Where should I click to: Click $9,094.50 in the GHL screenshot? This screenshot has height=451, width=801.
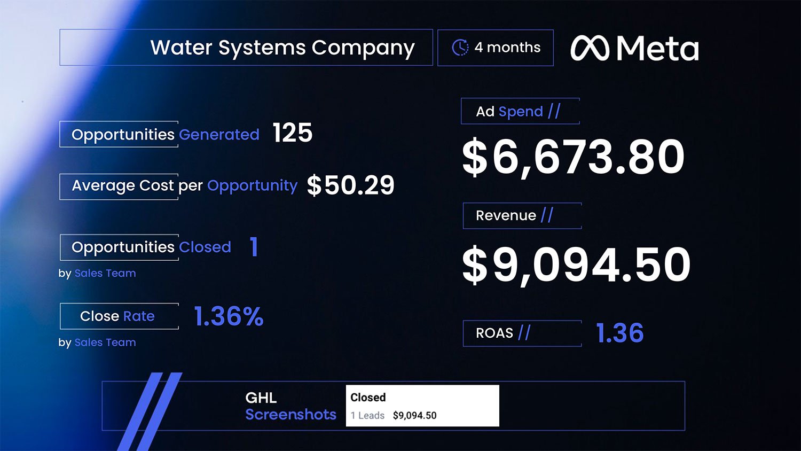click(414, 415)
